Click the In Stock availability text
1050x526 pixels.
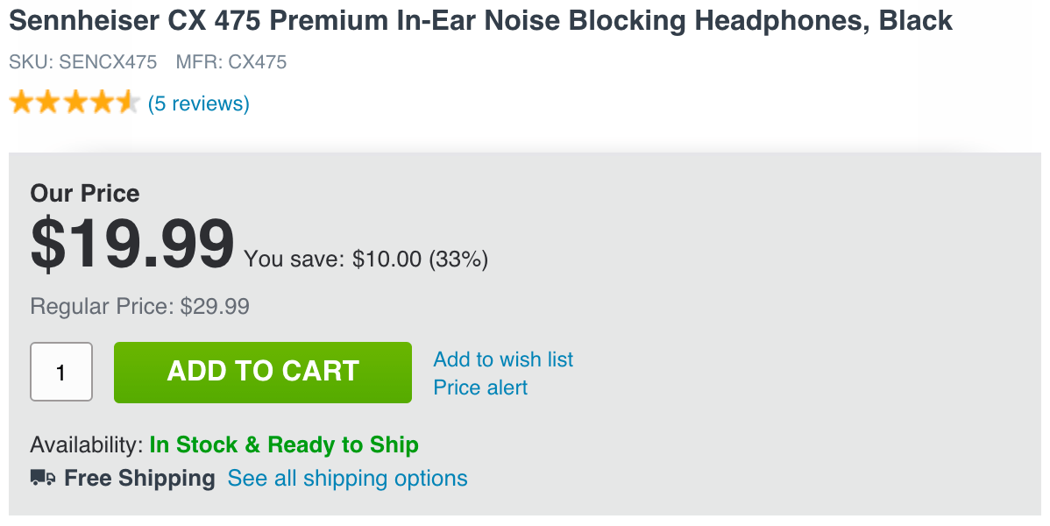(282, 444)
